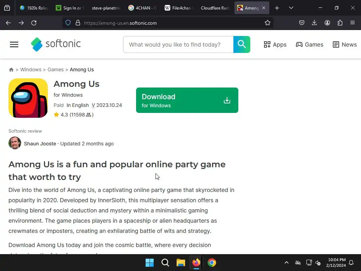
Task: Click the Windows breadcrumb link
Action: point(31,70)
